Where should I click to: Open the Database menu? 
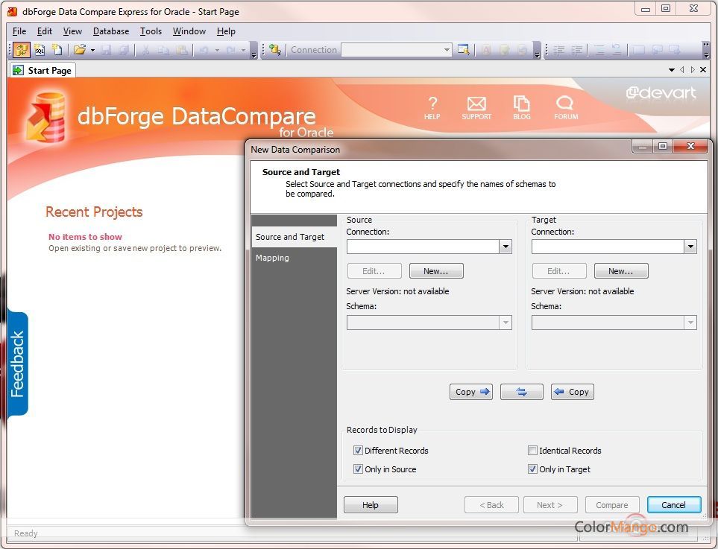pyautogui.click(x=110, y=31)
